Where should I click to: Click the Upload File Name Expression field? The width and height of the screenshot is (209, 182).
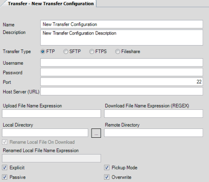tap(52, 114)
